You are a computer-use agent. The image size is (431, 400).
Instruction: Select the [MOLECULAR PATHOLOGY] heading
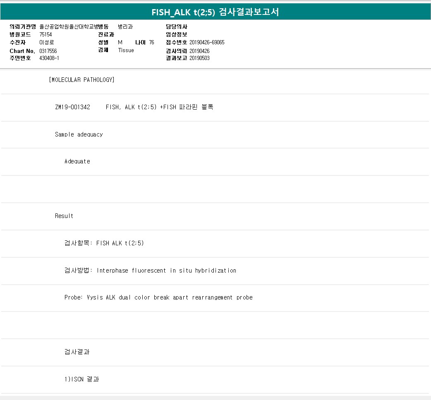tap(81, 80)
